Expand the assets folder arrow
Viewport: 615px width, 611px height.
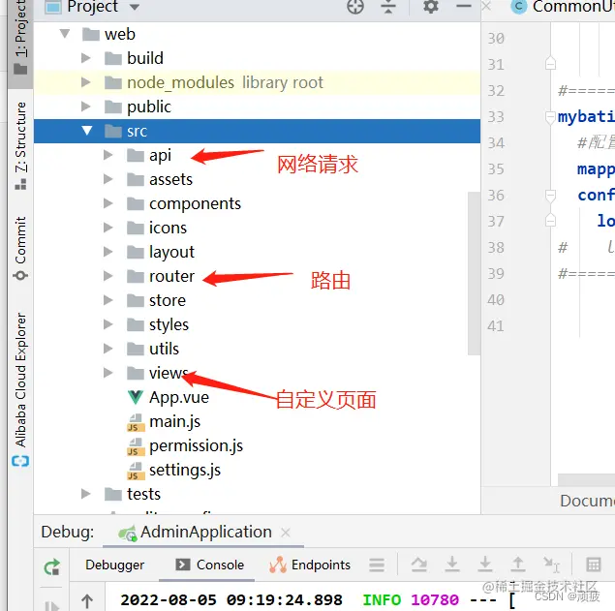(108, 179)
